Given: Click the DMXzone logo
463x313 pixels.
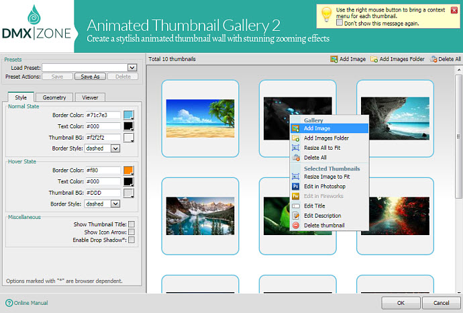Looking at the screenshot, I should click(x=37, y=23).
